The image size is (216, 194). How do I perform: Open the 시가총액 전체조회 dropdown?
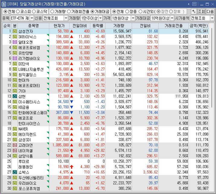click(x=212, y=18)
